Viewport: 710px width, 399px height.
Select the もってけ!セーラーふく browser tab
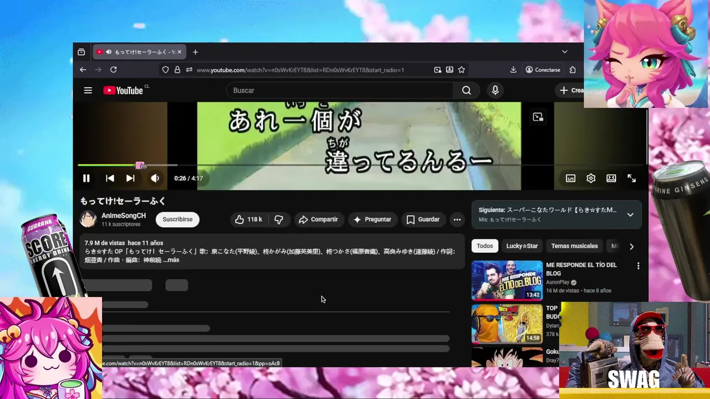point(139,52)
